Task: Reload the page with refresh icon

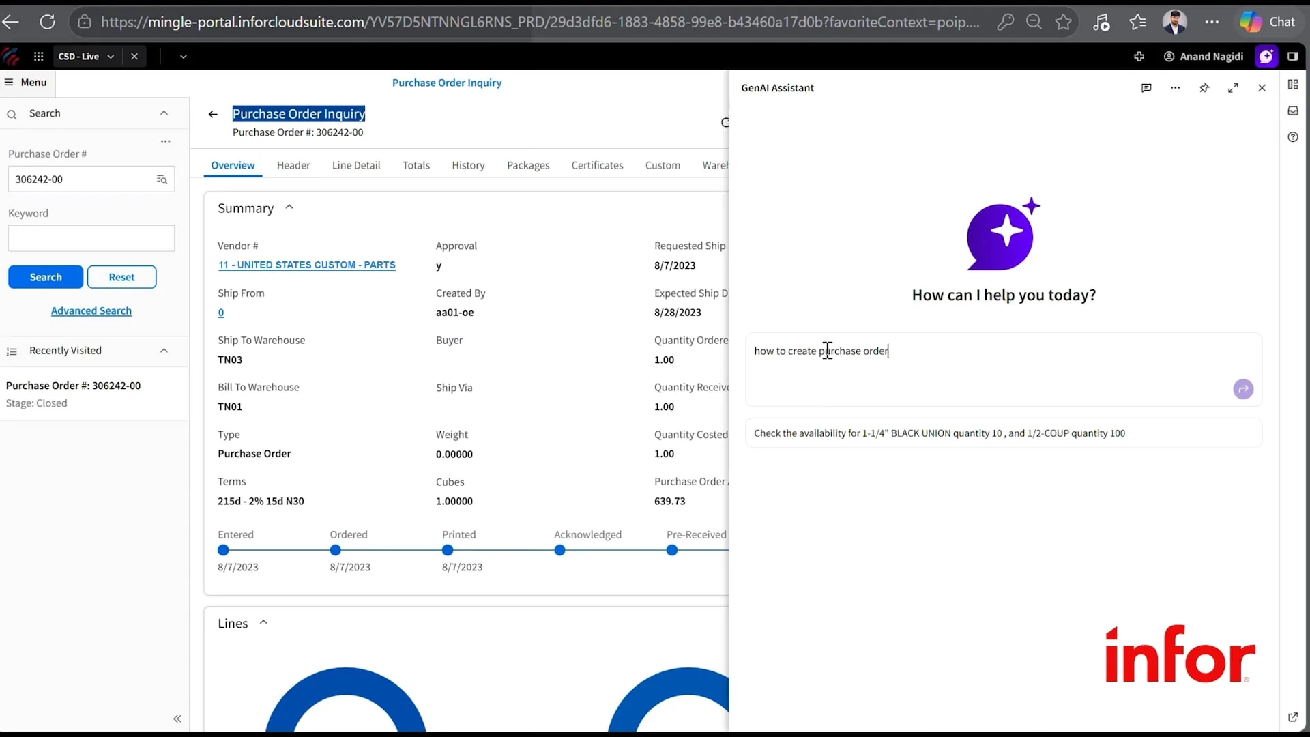Action: point(47,22)
